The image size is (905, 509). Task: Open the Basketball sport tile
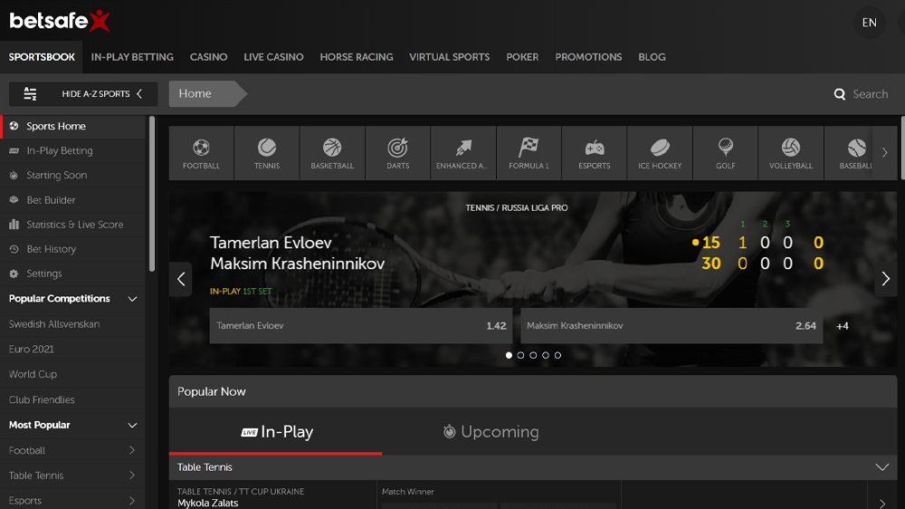tap(332, 153)
